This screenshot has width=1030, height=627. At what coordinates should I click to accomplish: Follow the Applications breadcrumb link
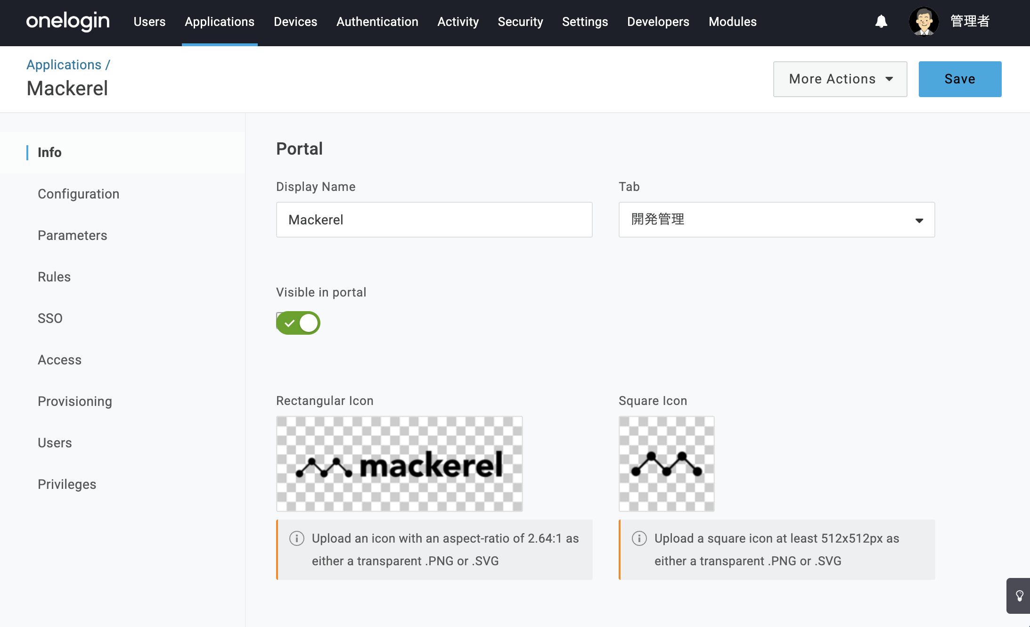(x=64, y=65)
